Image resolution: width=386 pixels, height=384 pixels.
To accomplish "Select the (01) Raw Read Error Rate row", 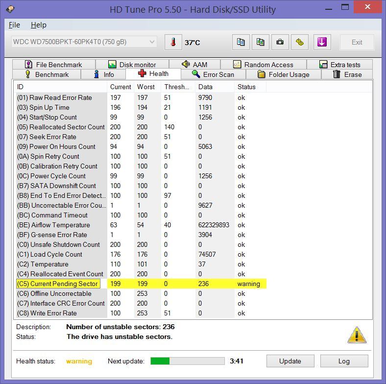I will 141,97.
